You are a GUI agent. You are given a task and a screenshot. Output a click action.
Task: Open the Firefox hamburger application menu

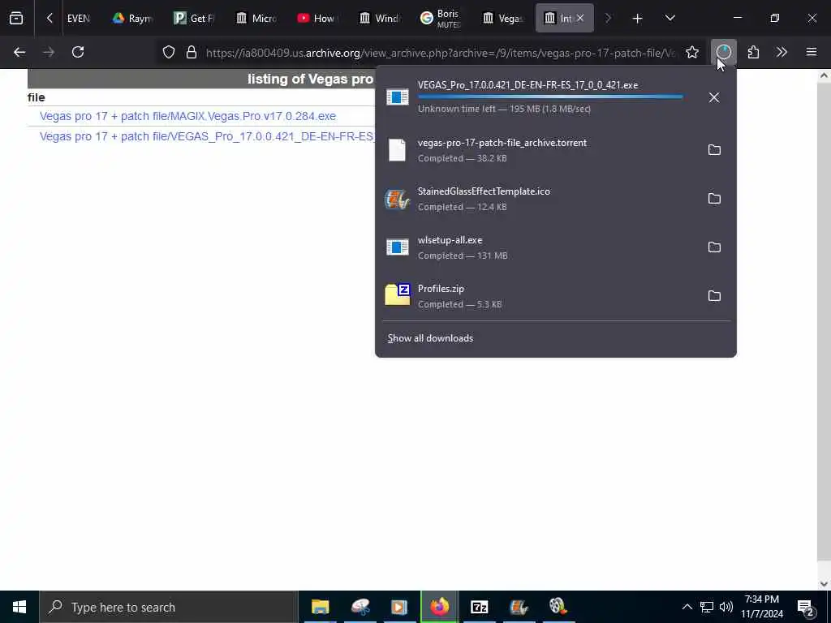pyautogui.click(x=812, y=52)
